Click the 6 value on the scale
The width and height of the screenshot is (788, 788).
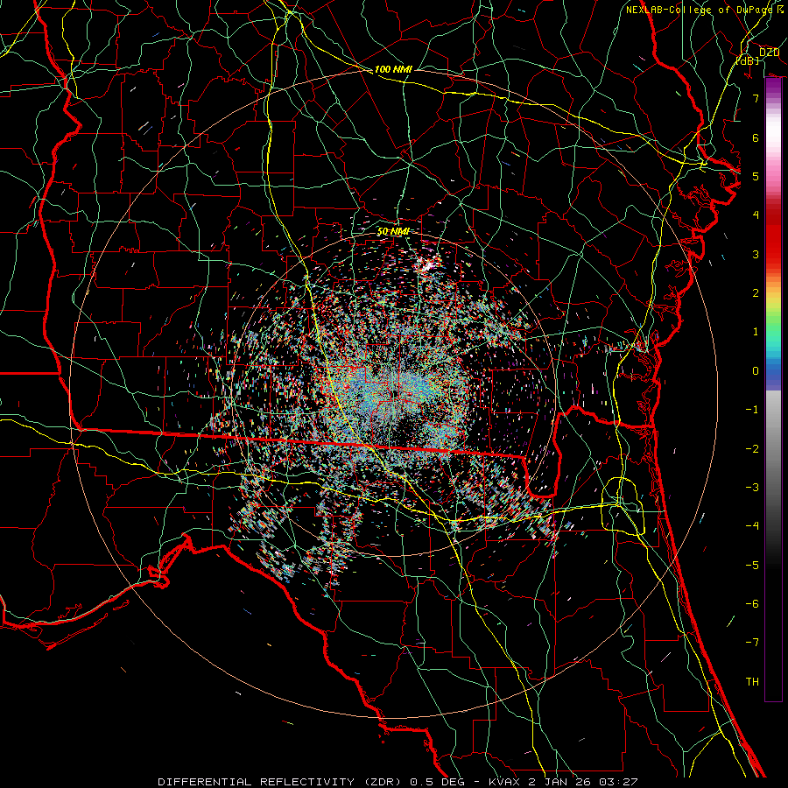[x=756, y=137]
